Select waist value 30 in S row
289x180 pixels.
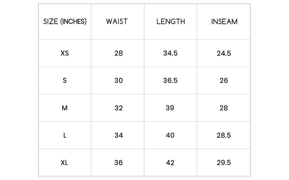118,81
